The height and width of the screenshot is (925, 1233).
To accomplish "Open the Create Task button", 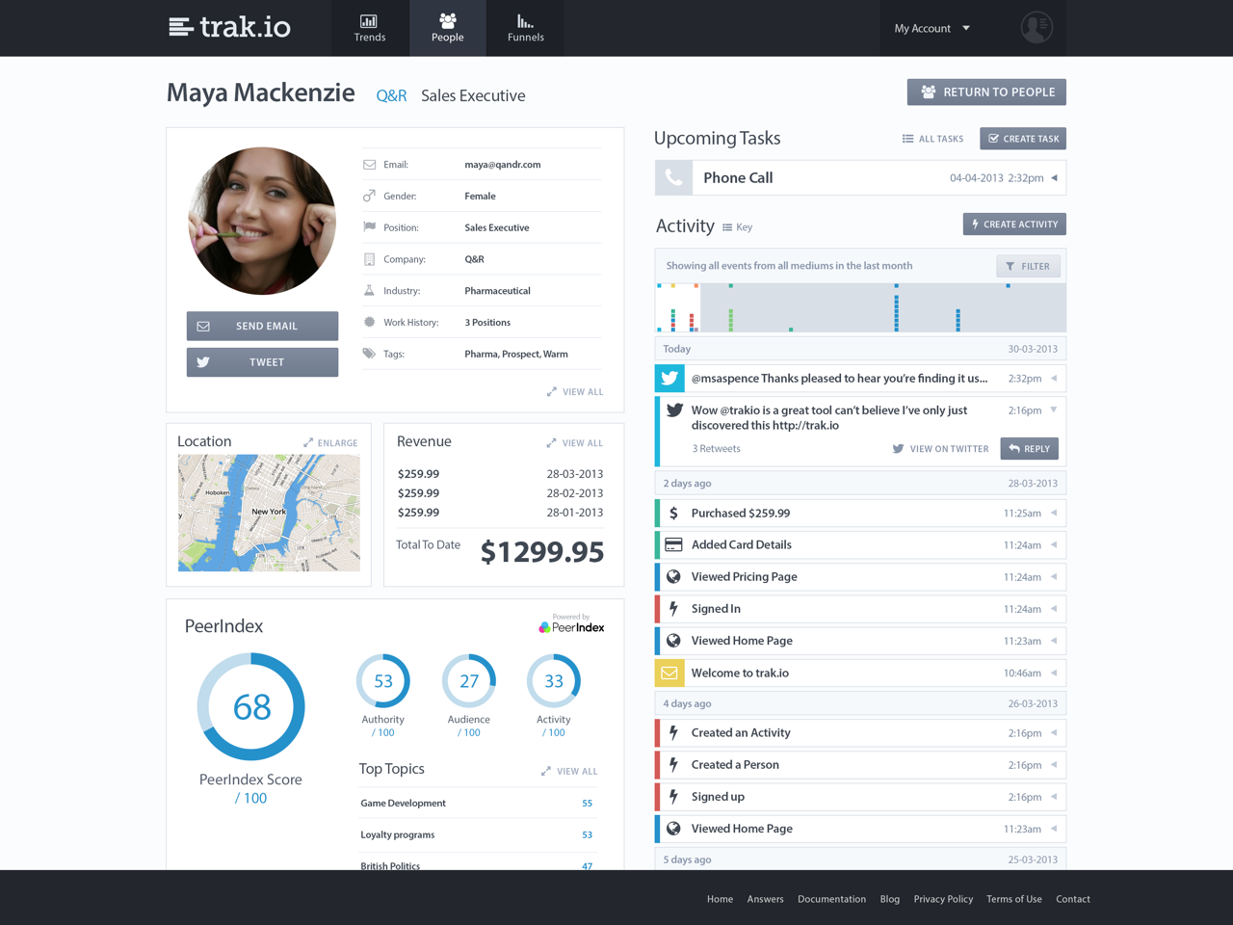I will 1023,139.
